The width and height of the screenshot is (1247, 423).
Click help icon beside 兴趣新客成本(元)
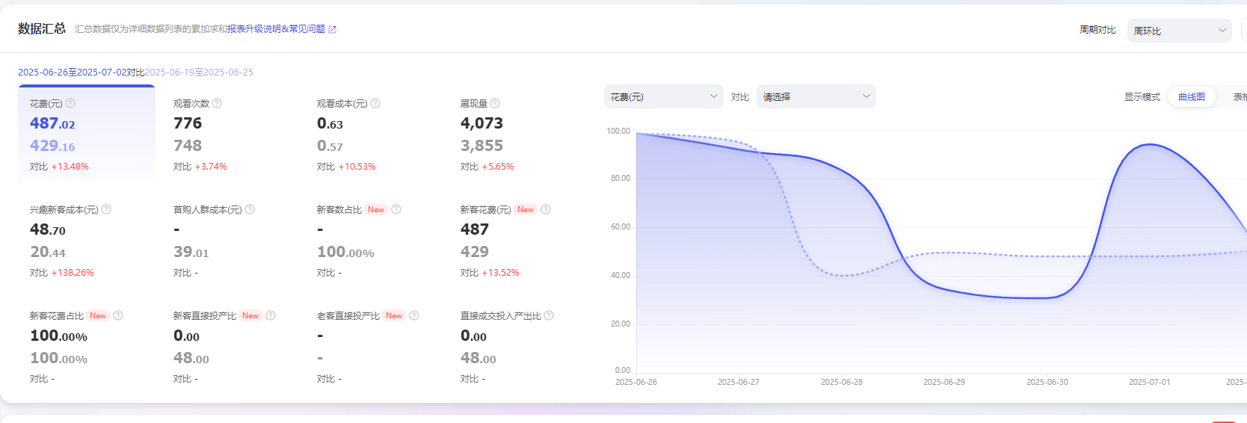click(106, 210)
